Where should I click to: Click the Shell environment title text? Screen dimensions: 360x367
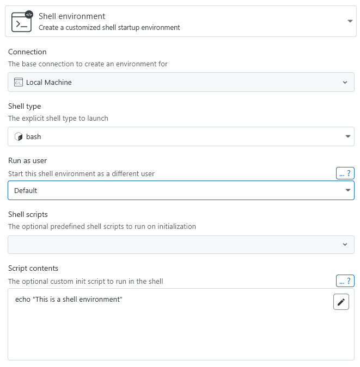pyautogui.click(x=72, y=16)
